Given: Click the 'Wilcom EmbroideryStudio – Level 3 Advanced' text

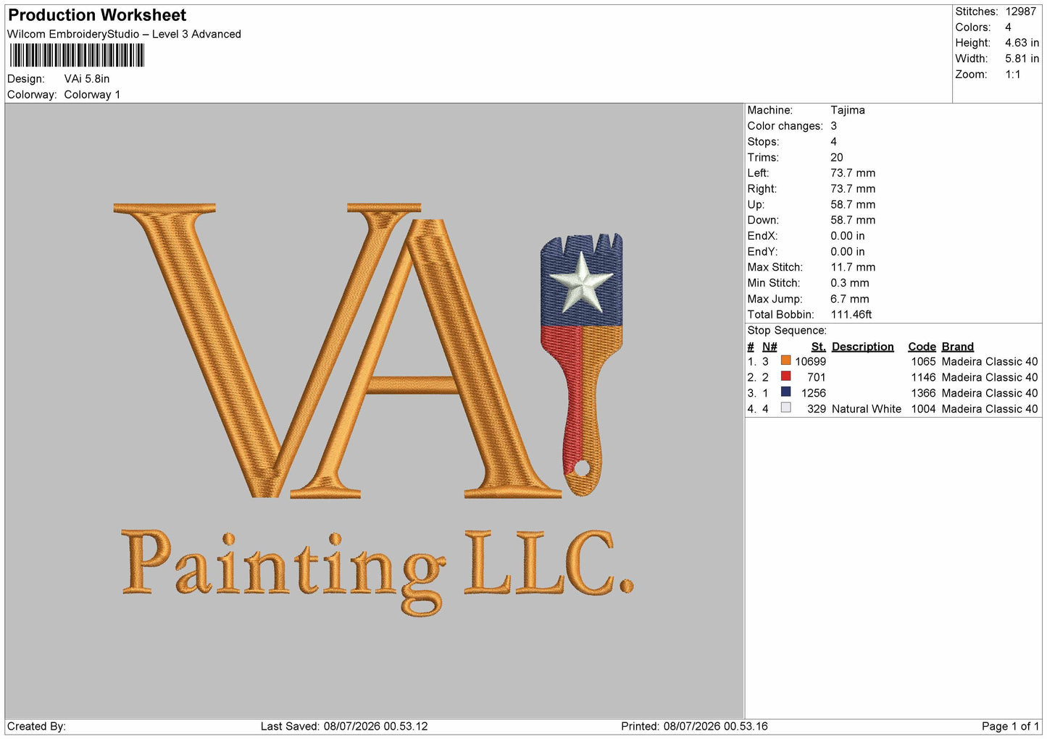Looking at the screenshot, I should (124, 34).
